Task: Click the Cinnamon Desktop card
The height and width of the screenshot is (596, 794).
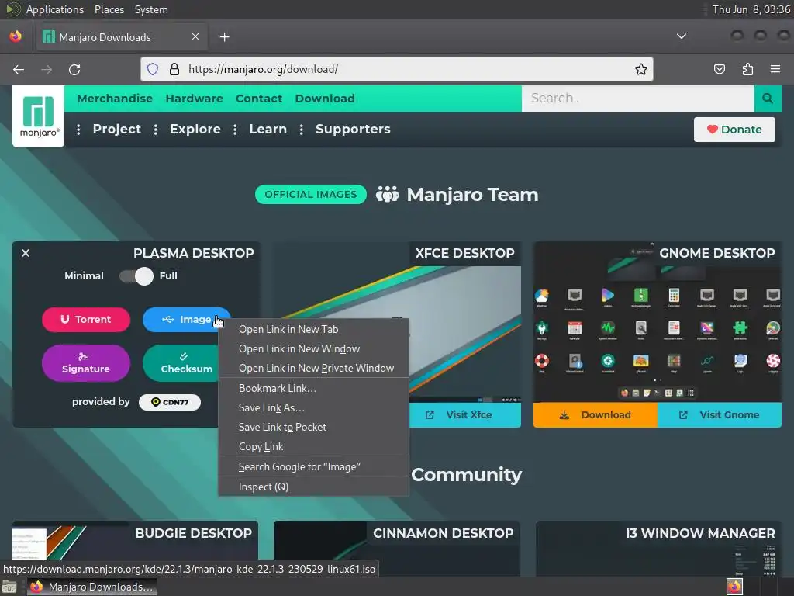Action: click(396, 549)
